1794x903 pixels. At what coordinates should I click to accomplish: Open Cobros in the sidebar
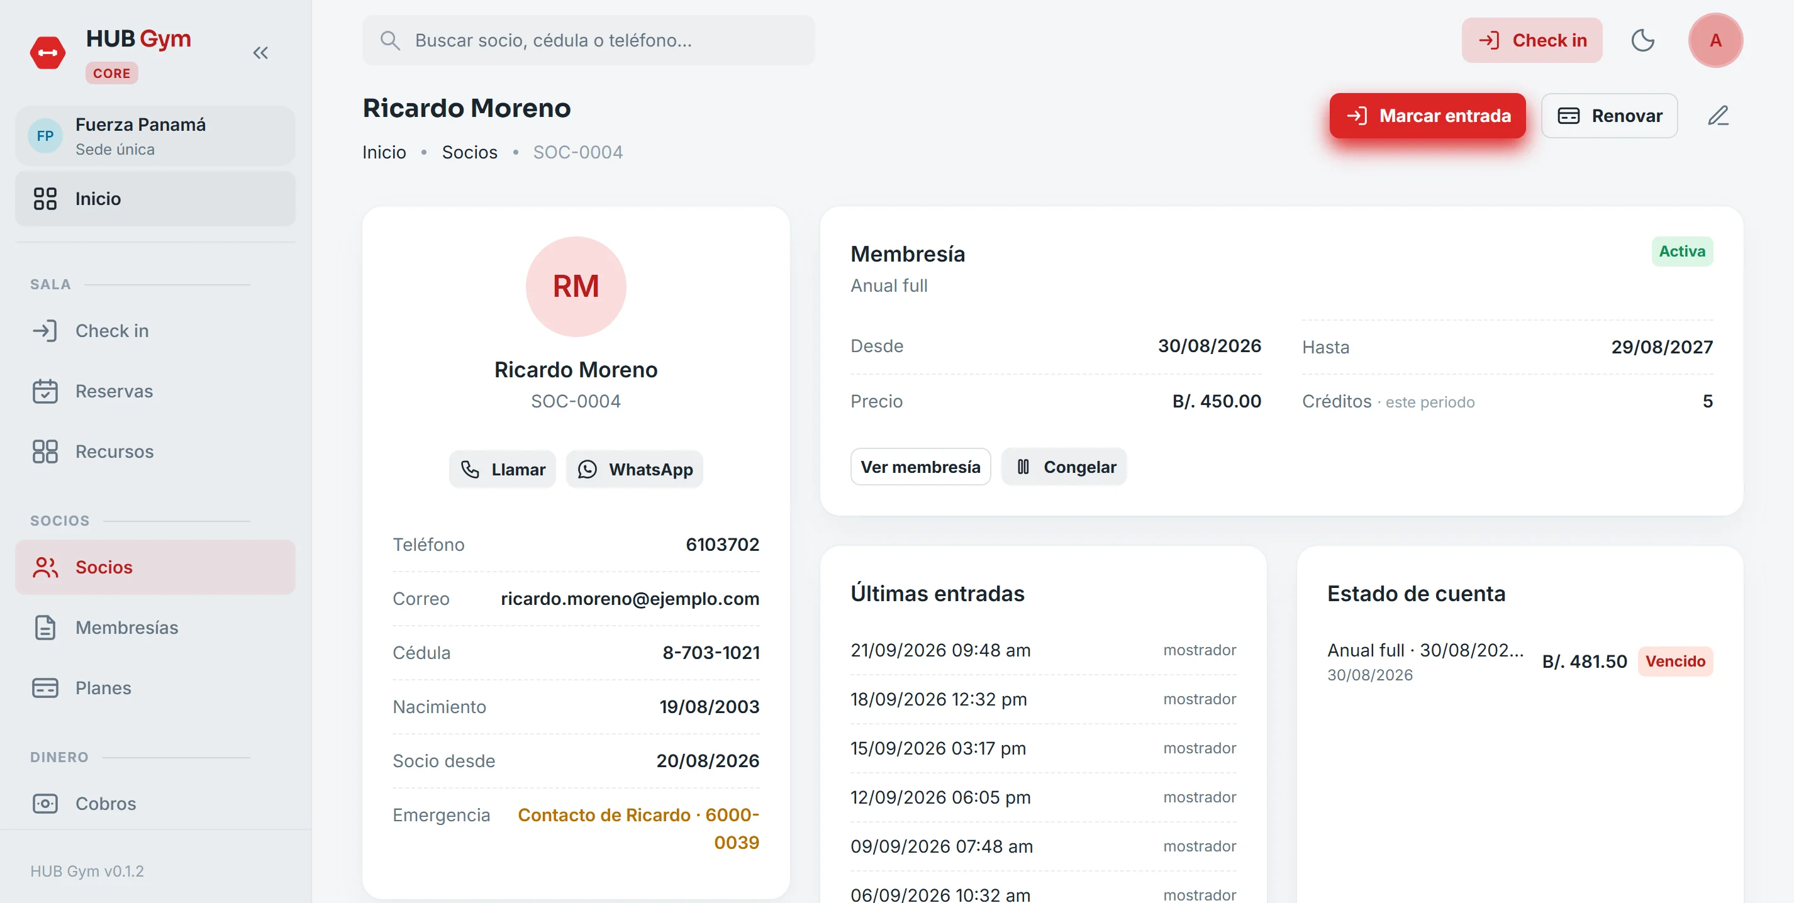[155, 804]
